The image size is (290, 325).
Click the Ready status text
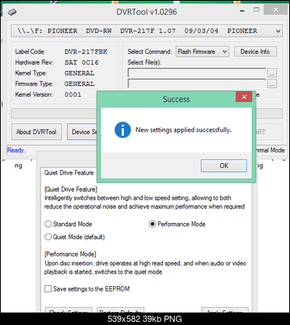pos(16,150)
